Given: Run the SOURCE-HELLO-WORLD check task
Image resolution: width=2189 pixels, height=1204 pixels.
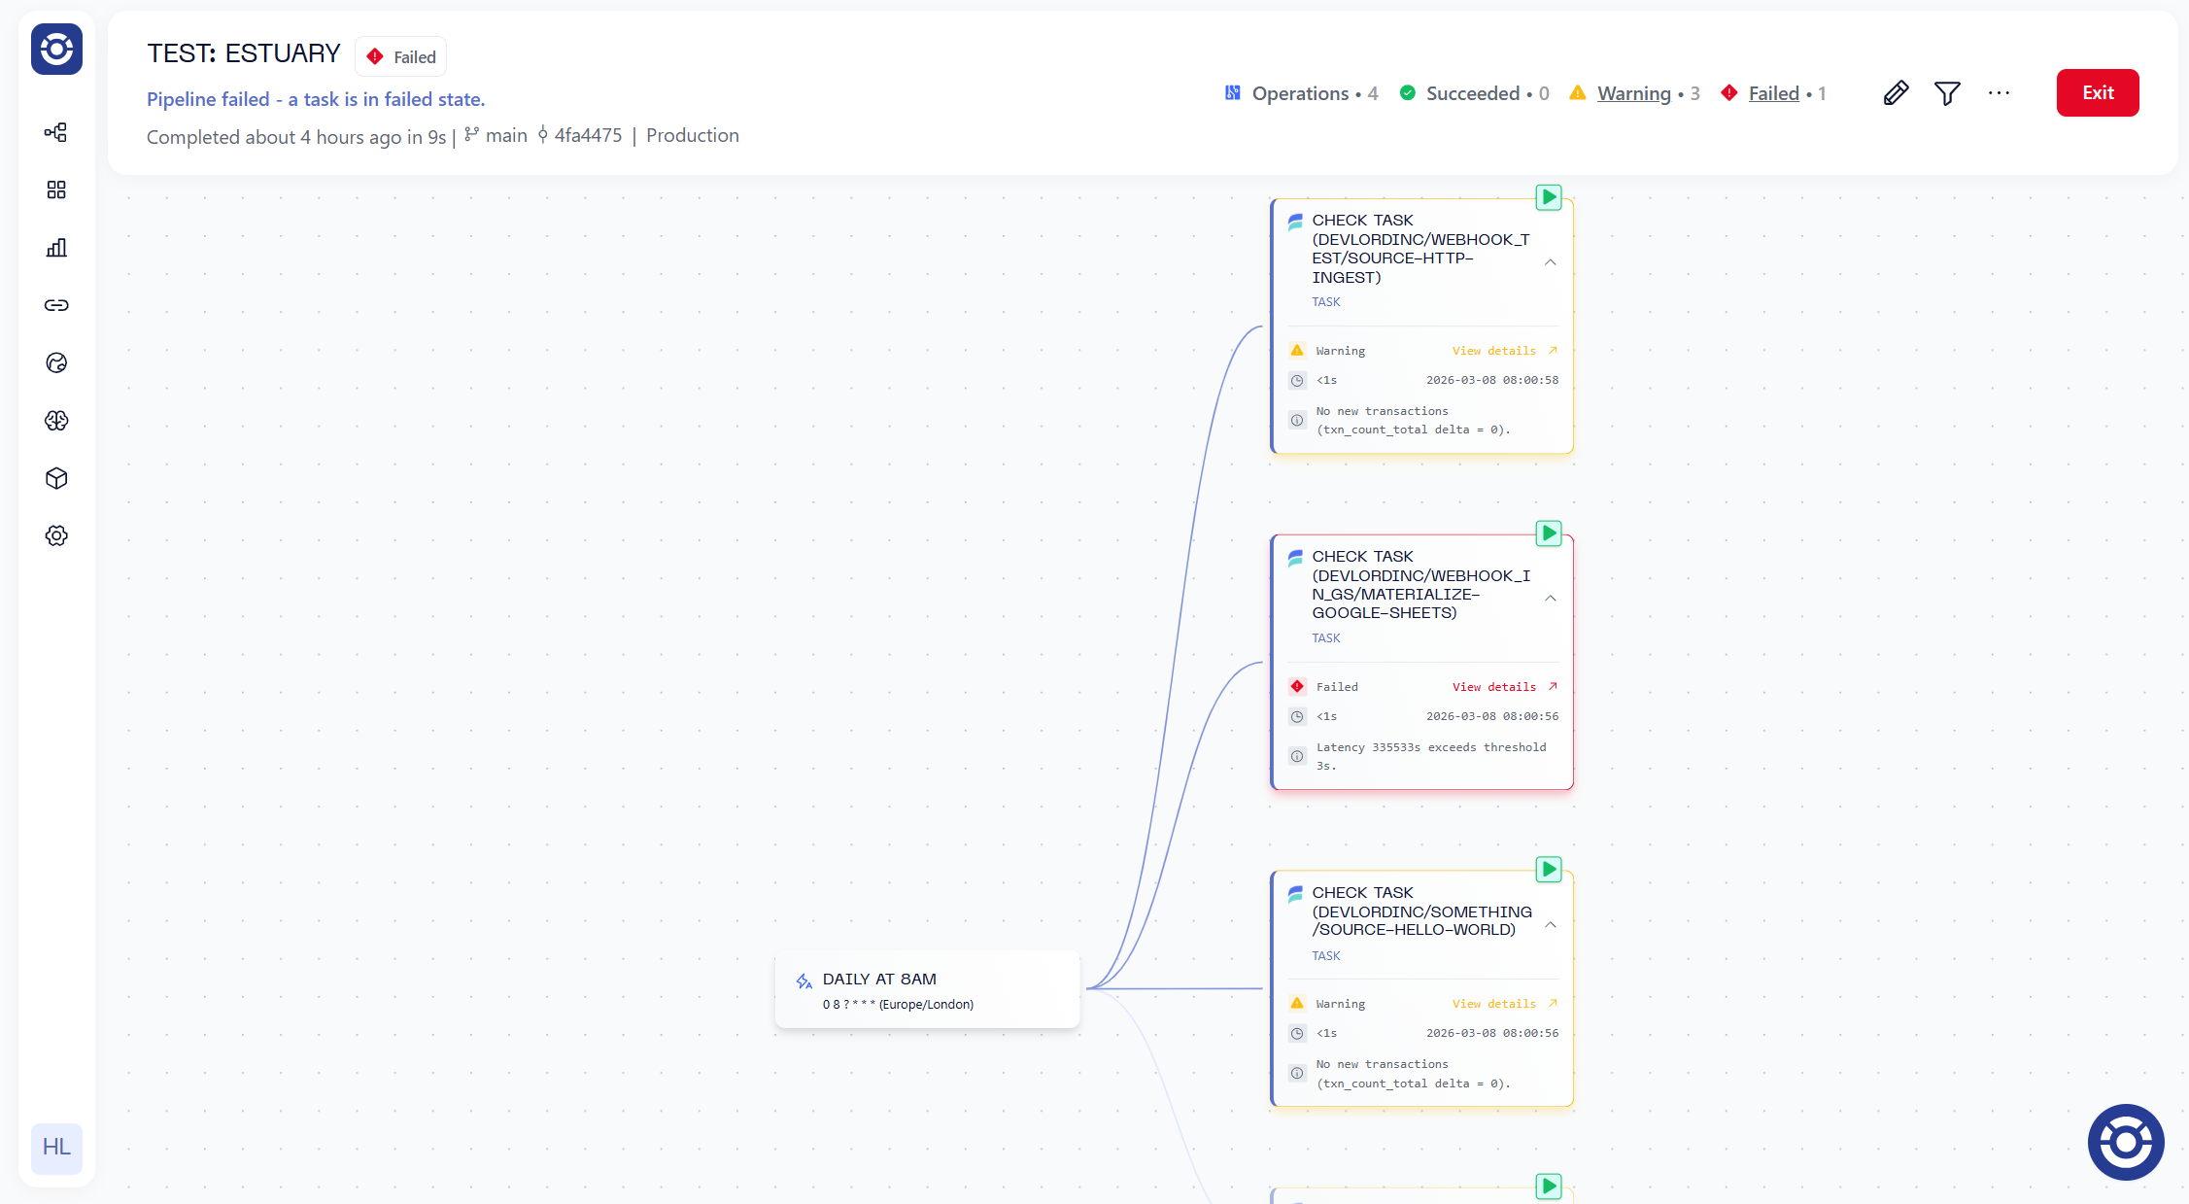Looking at the screenshot, I should 1549,870.
